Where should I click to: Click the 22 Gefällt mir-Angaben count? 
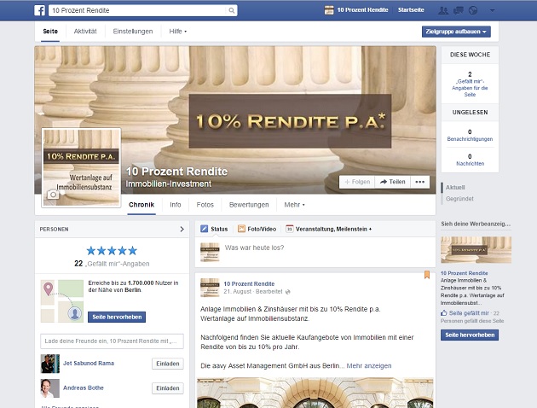tap(112, 264)
